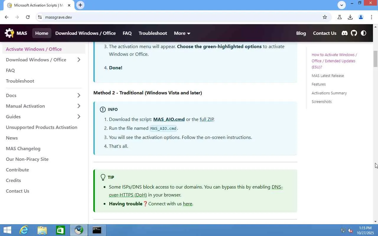Open Troubleshoot in top navigation
The height and width of the screenshot is (236, 378).
point(153,33)
